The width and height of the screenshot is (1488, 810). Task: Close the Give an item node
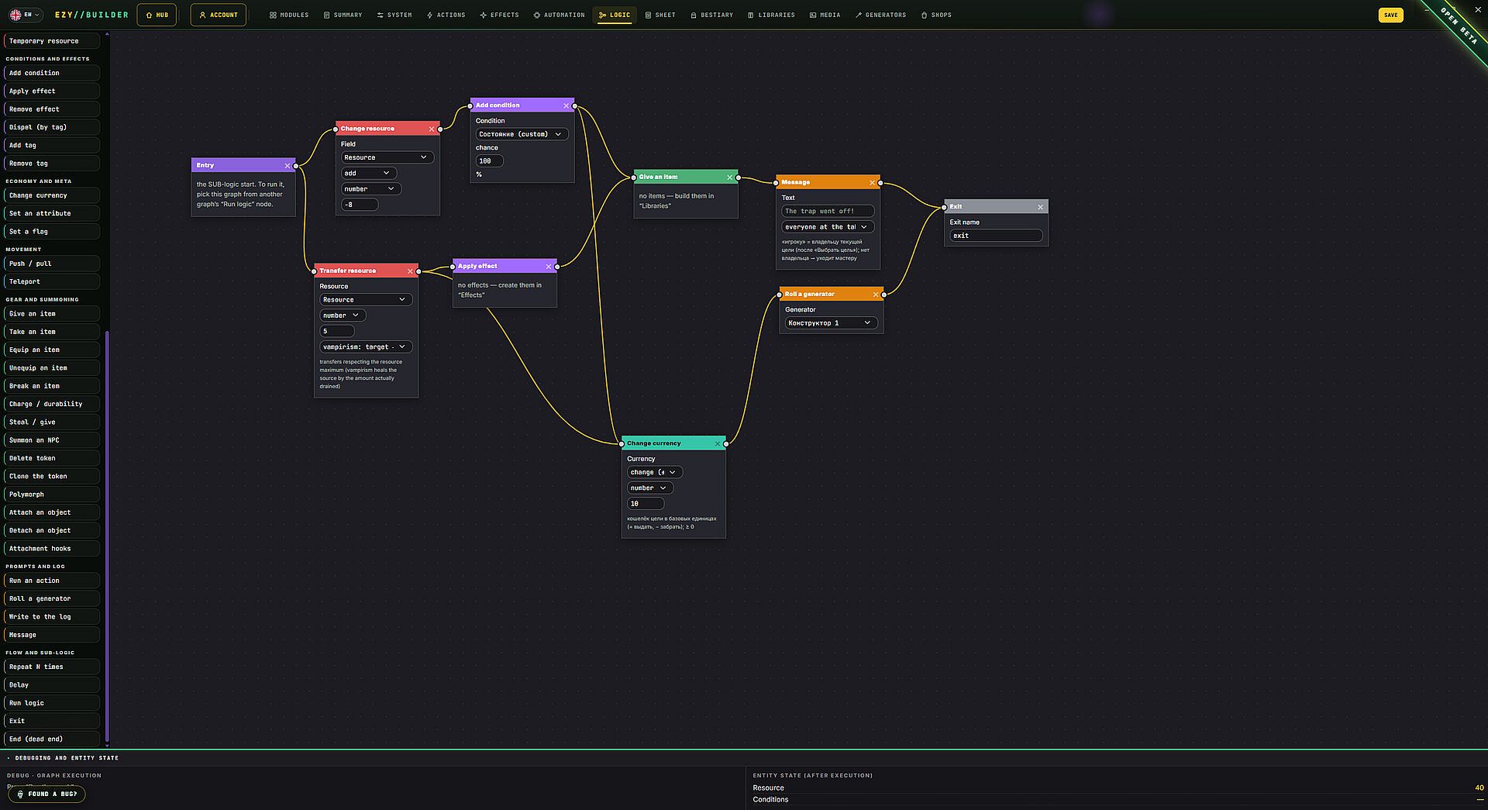(729, 178)
